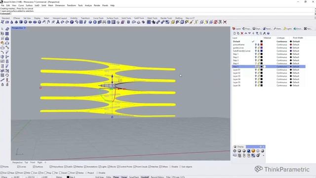Toggle the Polysurfaces selection filter checkbox

(x=51, y=167)
